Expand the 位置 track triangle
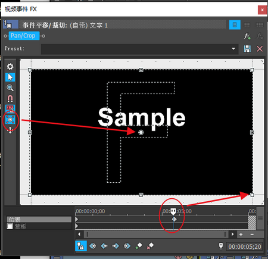The image size is (268, 259). (x=77, y=219)
